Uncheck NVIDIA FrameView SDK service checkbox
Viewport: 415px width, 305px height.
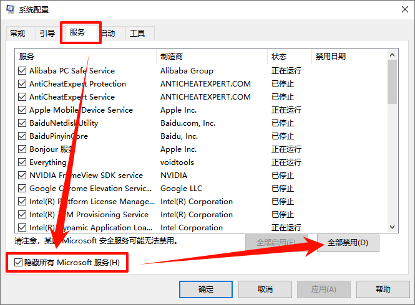tap(22, 176)
